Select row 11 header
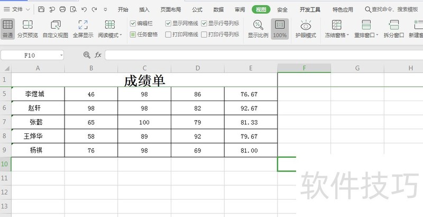 pos(5,178)
